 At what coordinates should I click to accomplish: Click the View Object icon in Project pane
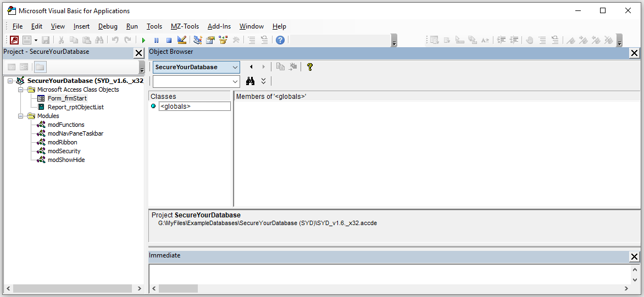point(24,67)
